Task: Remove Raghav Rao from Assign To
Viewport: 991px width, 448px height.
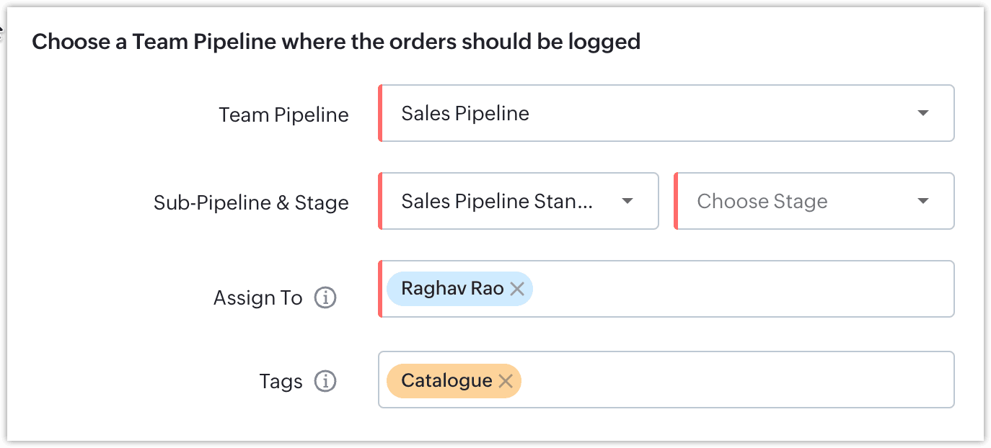Action: pyautogui.click(x=517, y=289)
